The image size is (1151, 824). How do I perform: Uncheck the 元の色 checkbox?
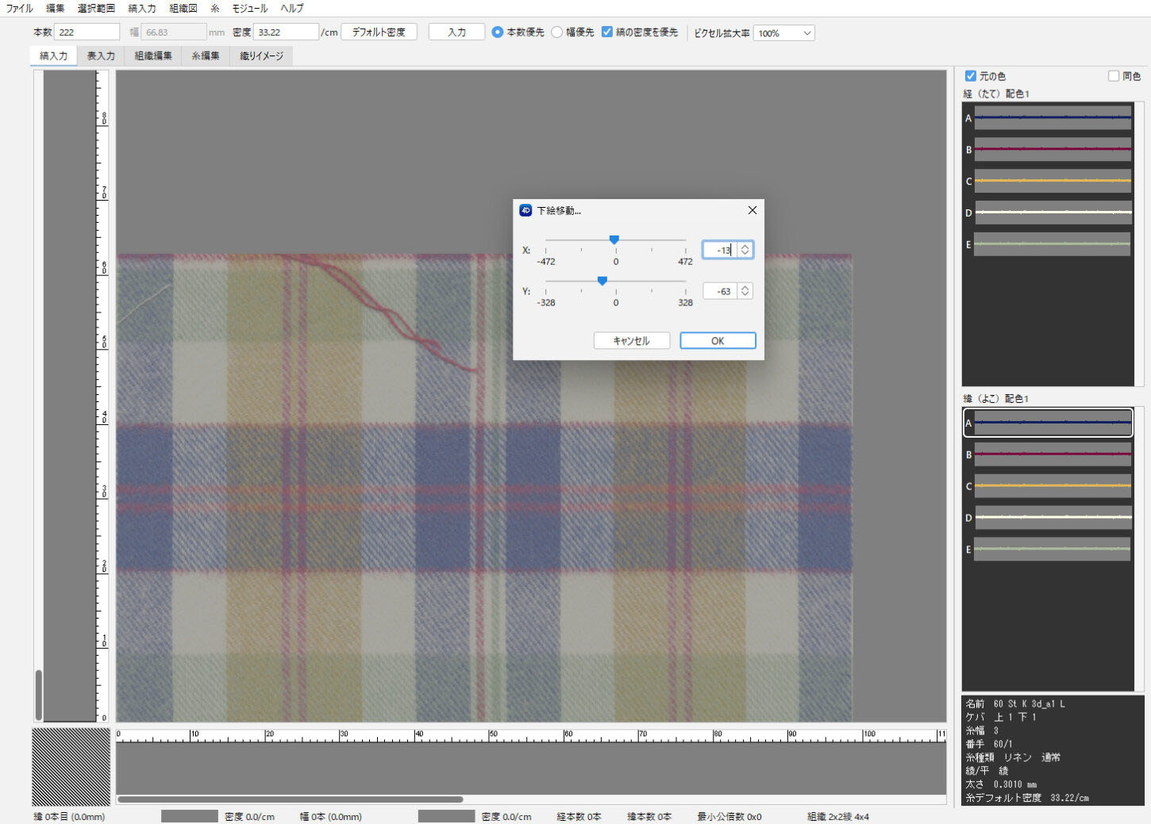[970, 76]
